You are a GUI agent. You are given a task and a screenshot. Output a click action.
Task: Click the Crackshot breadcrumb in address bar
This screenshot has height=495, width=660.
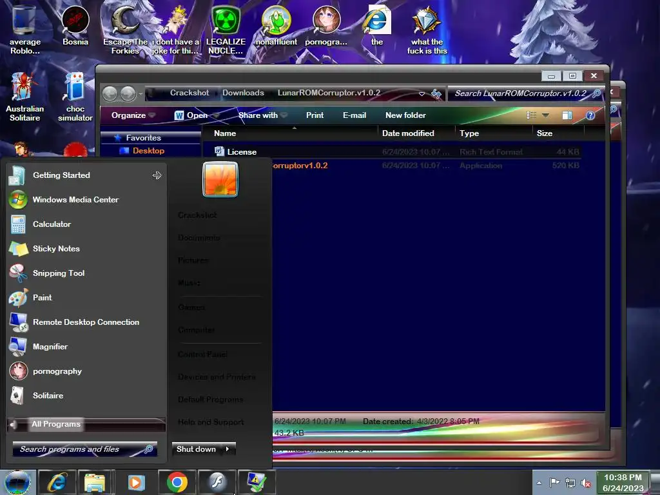pos(189,93)
